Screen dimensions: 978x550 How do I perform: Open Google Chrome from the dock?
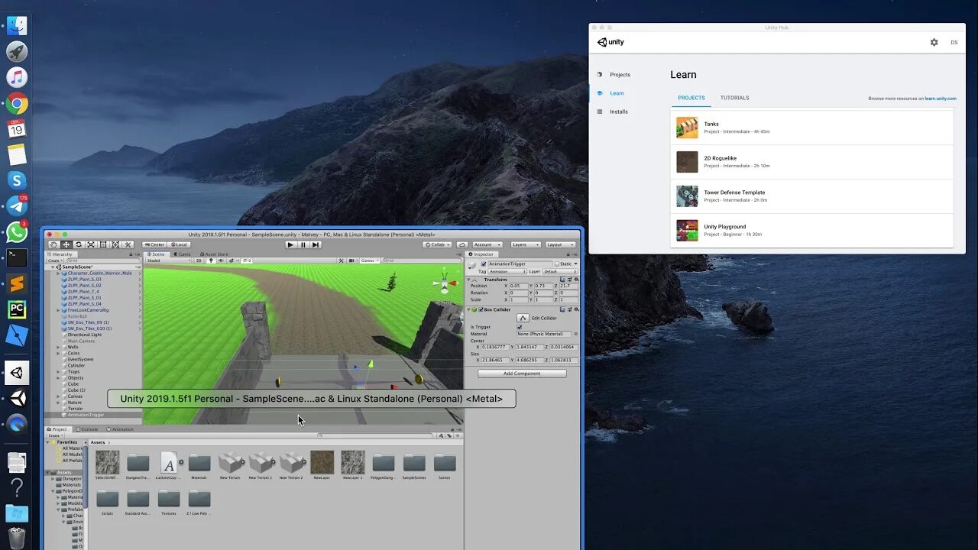(x=17, y=103)
